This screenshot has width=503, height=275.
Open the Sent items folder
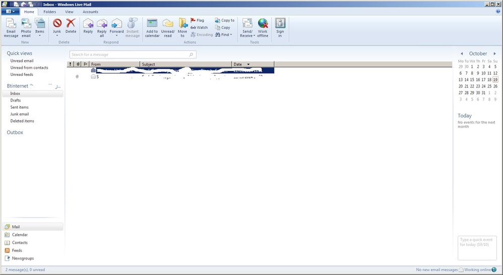click(19, 107)
